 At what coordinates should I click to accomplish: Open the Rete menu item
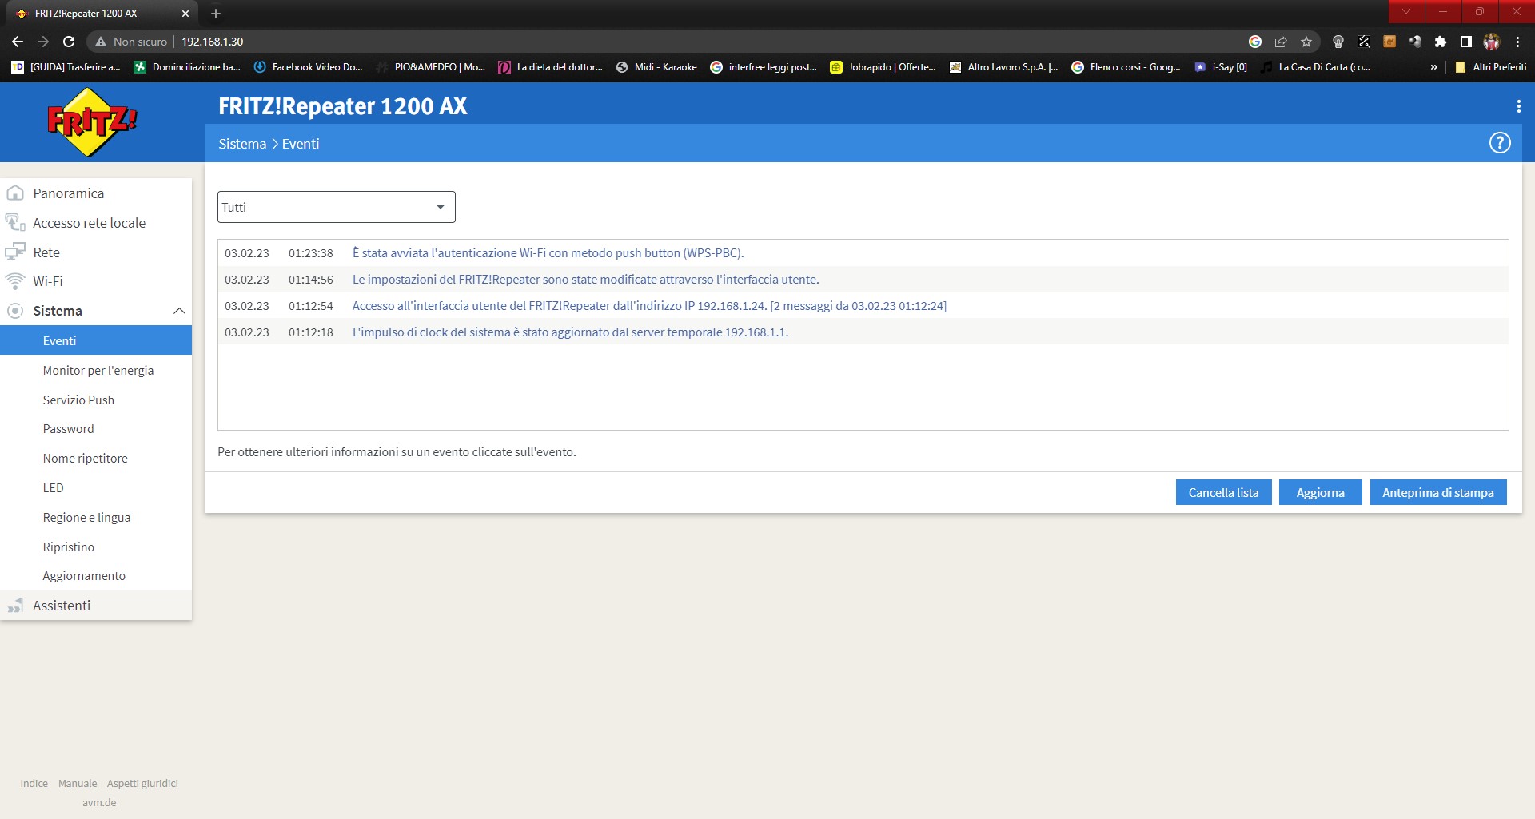(x=46, y=252)
